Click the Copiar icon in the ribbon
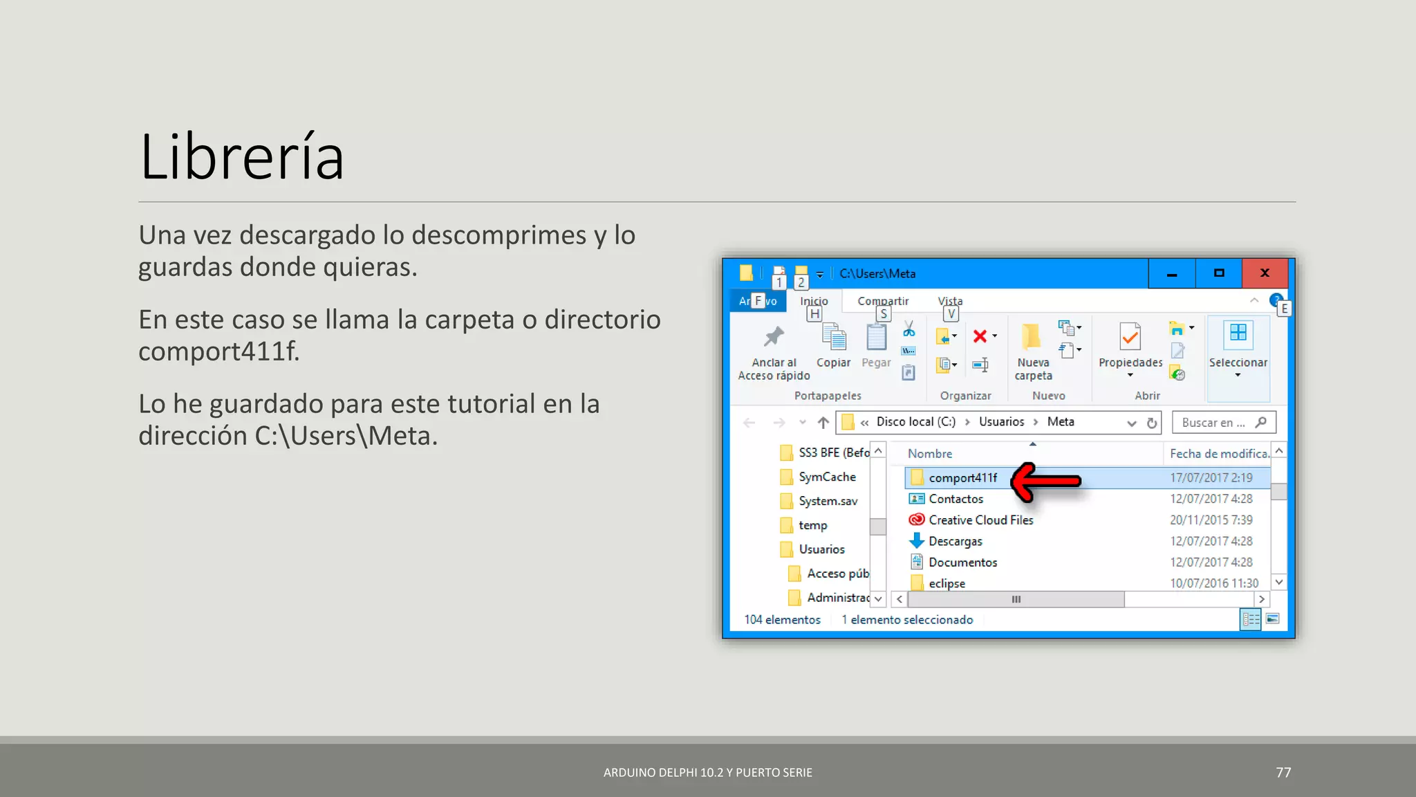The width and height of the screenshot is (1416, 797). click(x=834, y=337)
